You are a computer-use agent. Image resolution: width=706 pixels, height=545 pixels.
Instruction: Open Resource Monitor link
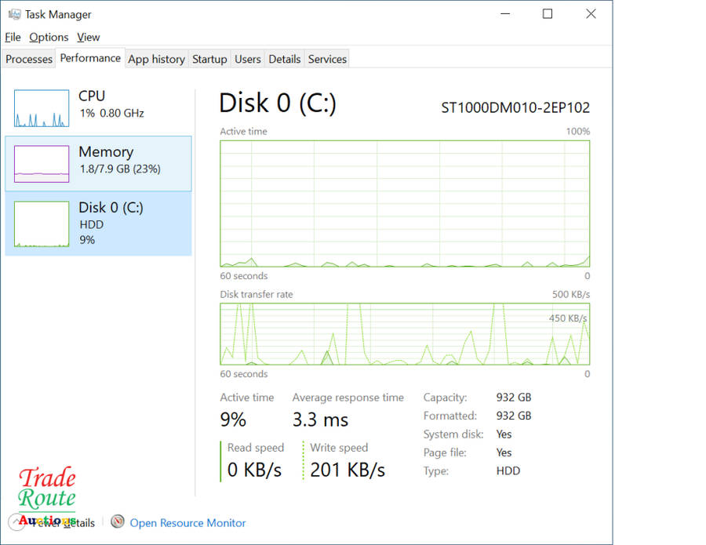(187, 523)
